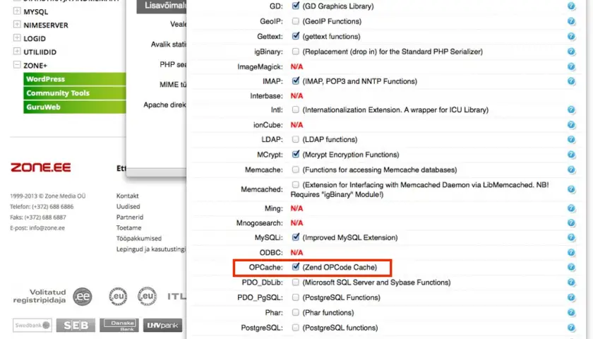Open help icon for ODBC row
Screen dimensions: 593x339
point(571,252)
